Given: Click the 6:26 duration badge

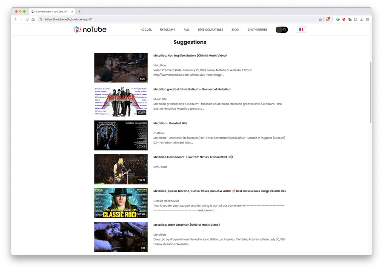Looking at the screenshot, I should point(142,79).
